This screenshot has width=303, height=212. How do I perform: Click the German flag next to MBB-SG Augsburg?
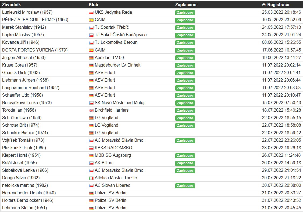click(x=91, y=156)
